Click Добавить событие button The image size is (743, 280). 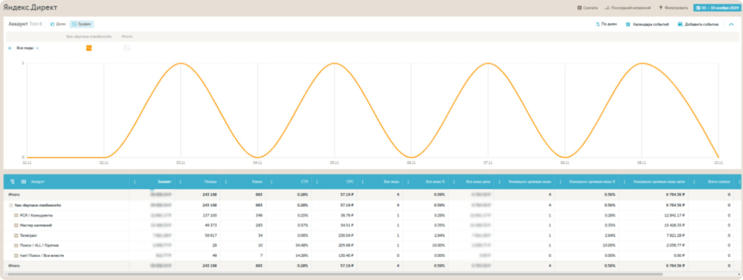click(x=698, y=24)
